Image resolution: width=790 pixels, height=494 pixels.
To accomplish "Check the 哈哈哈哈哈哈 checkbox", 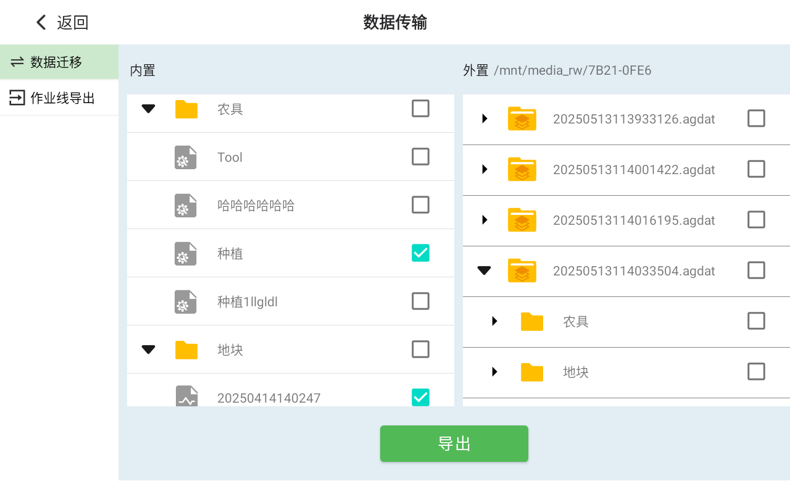I will click(420, 205).
